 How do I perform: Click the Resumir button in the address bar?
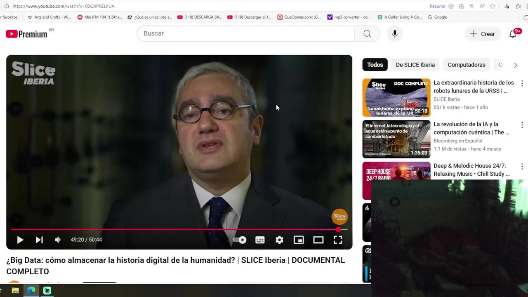pos(437,6)
